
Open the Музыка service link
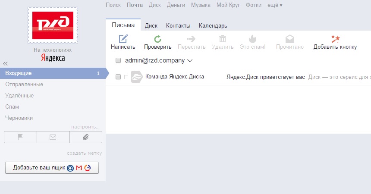pyautogui.click(x=201, y=5)
